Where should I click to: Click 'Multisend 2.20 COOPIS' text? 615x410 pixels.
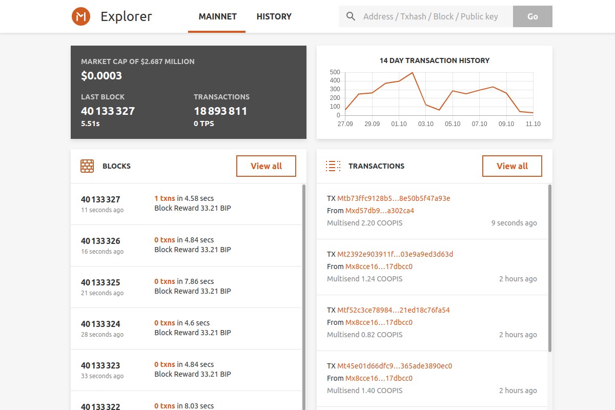click(365, 223)
